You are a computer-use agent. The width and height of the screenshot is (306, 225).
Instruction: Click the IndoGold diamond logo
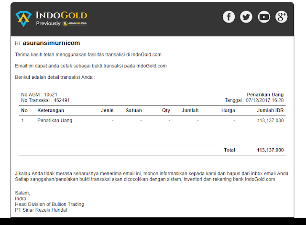[23, 19]
